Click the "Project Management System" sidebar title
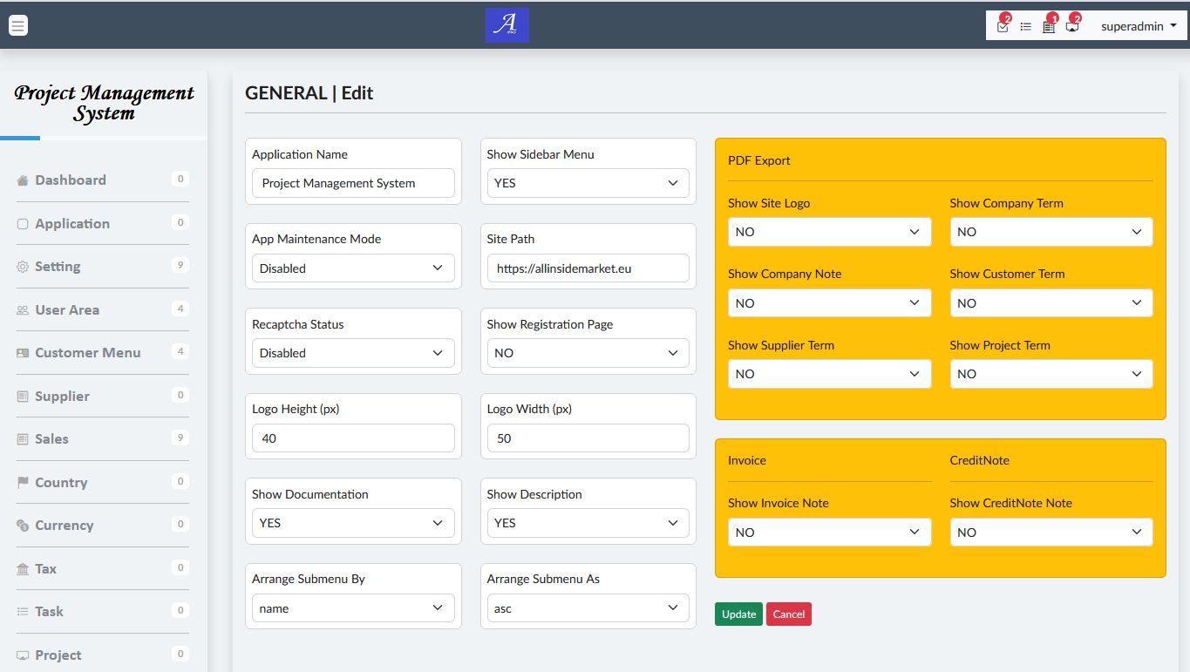The image size is (1190, 672). [105, 103]
